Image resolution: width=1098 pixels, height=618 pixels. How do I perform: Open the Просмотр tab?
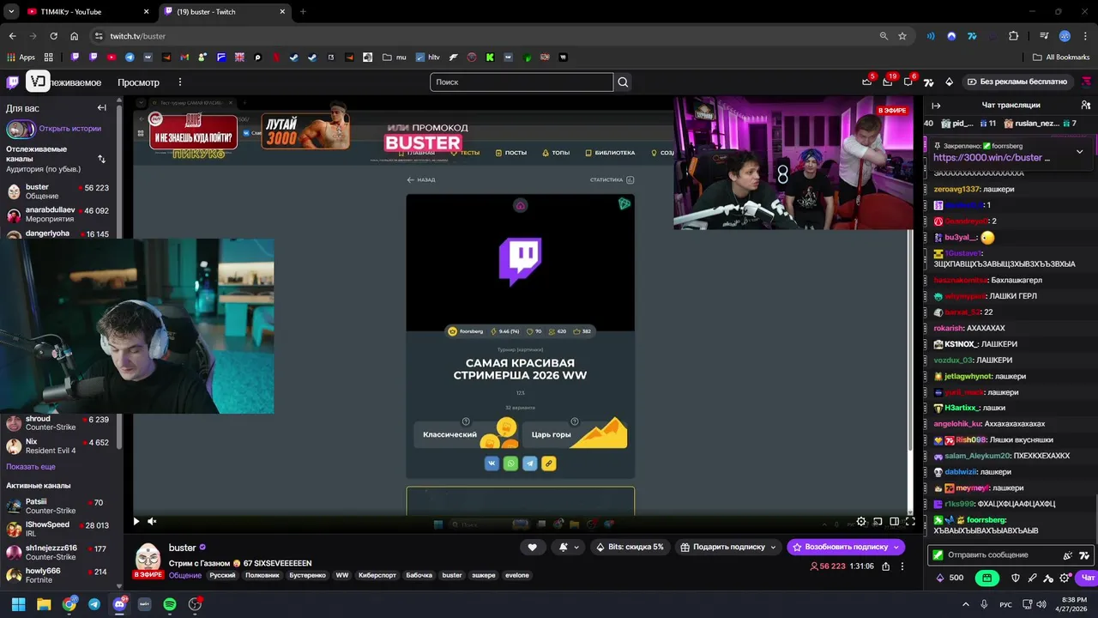(138, 82)
